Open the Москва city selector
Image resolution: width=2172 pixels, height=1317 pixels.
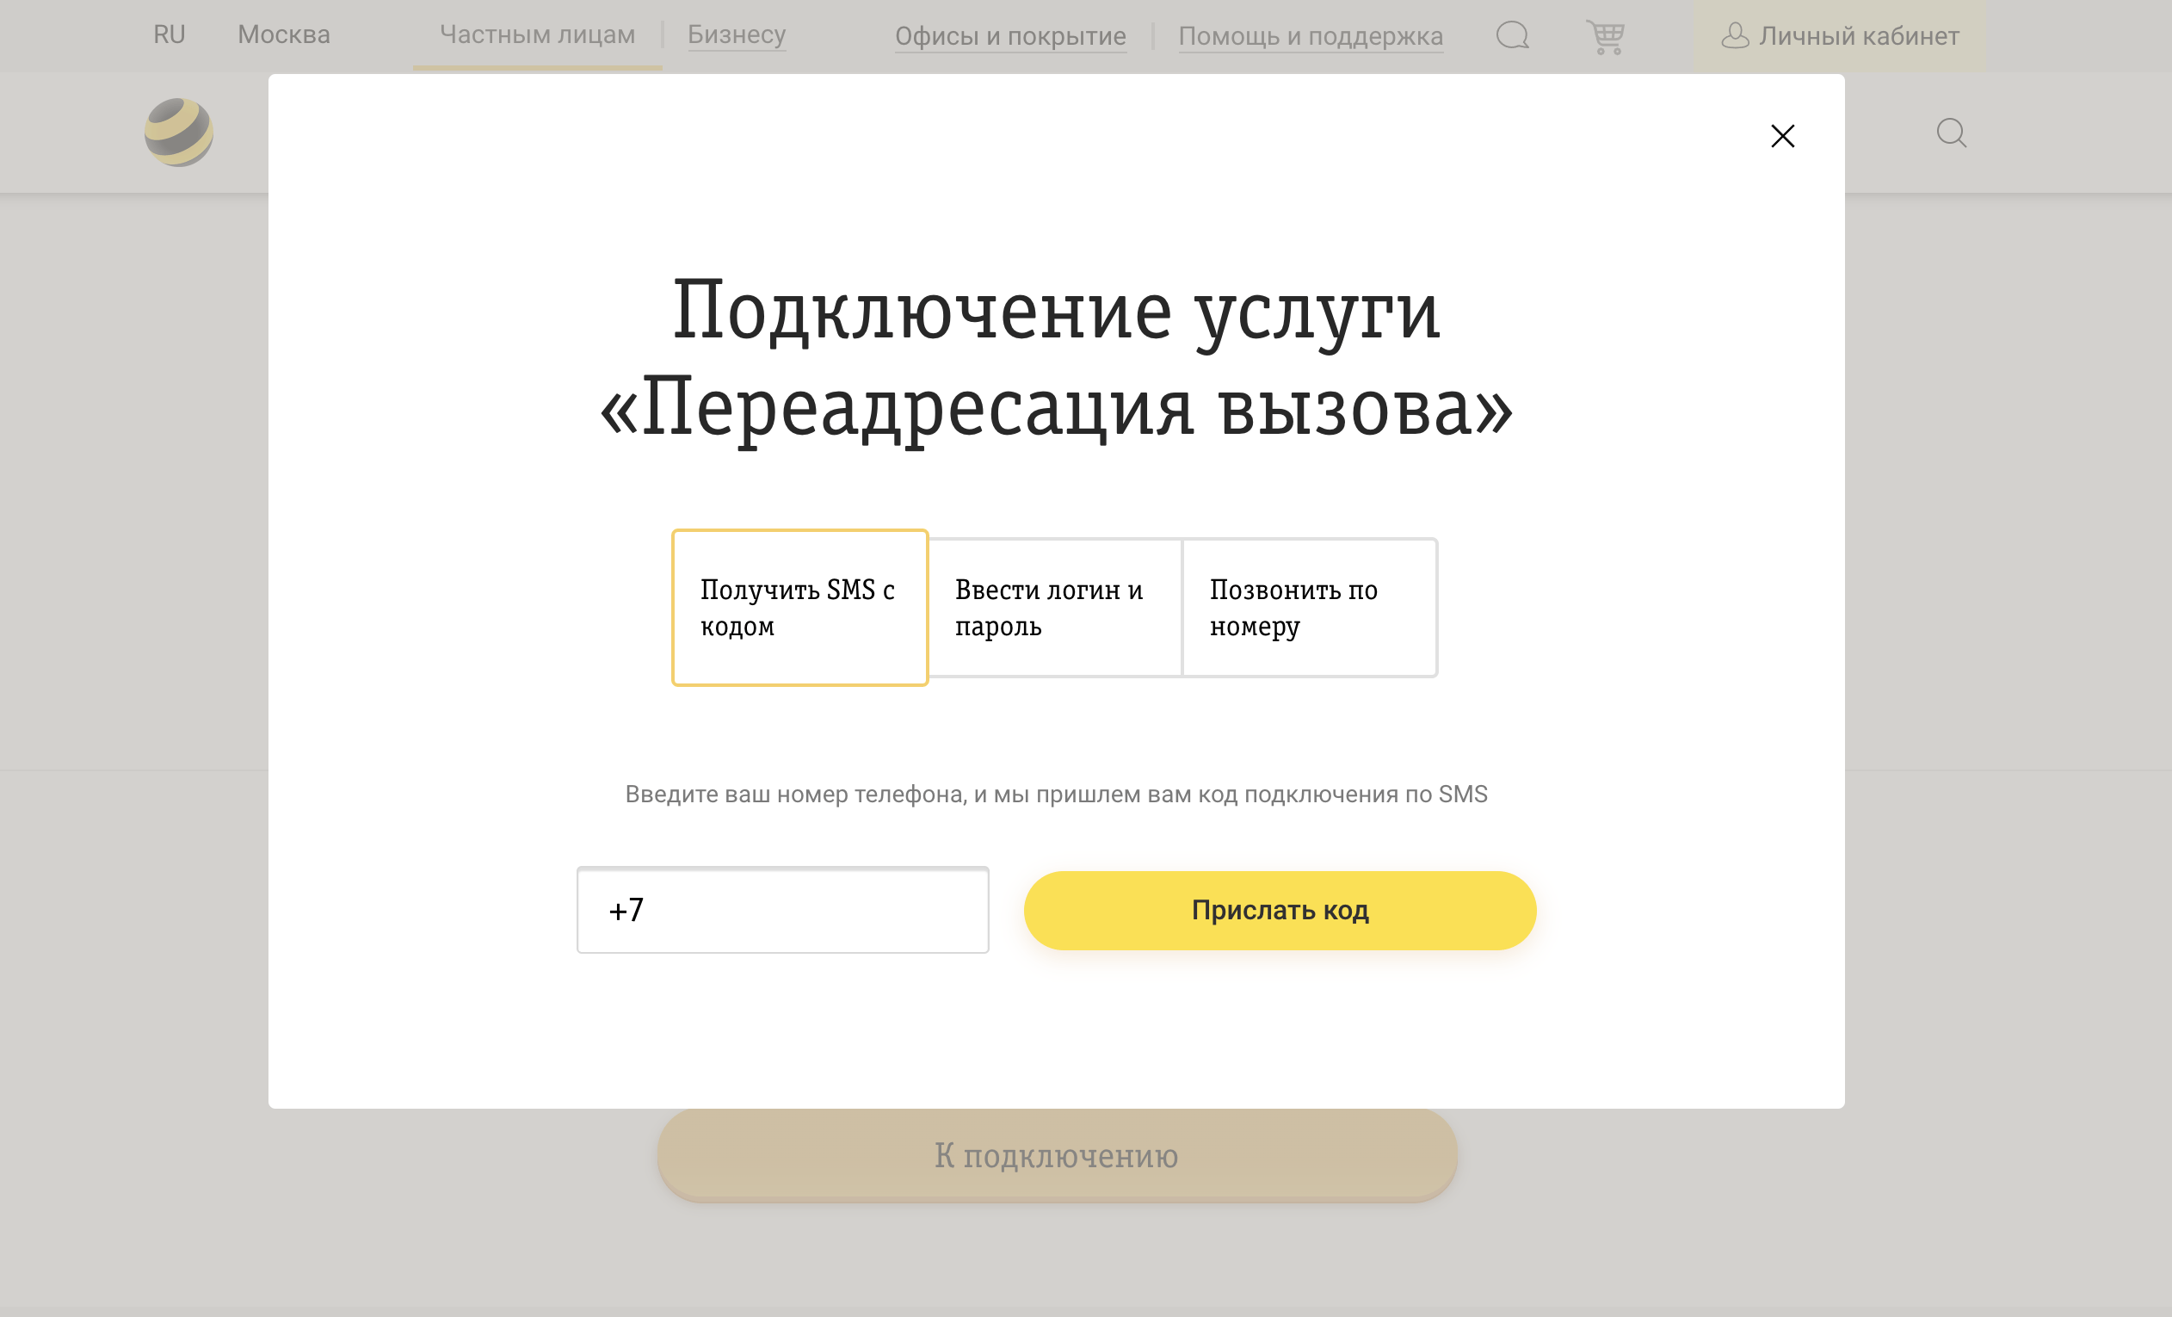pyautogui.click(x=284, y=35)
